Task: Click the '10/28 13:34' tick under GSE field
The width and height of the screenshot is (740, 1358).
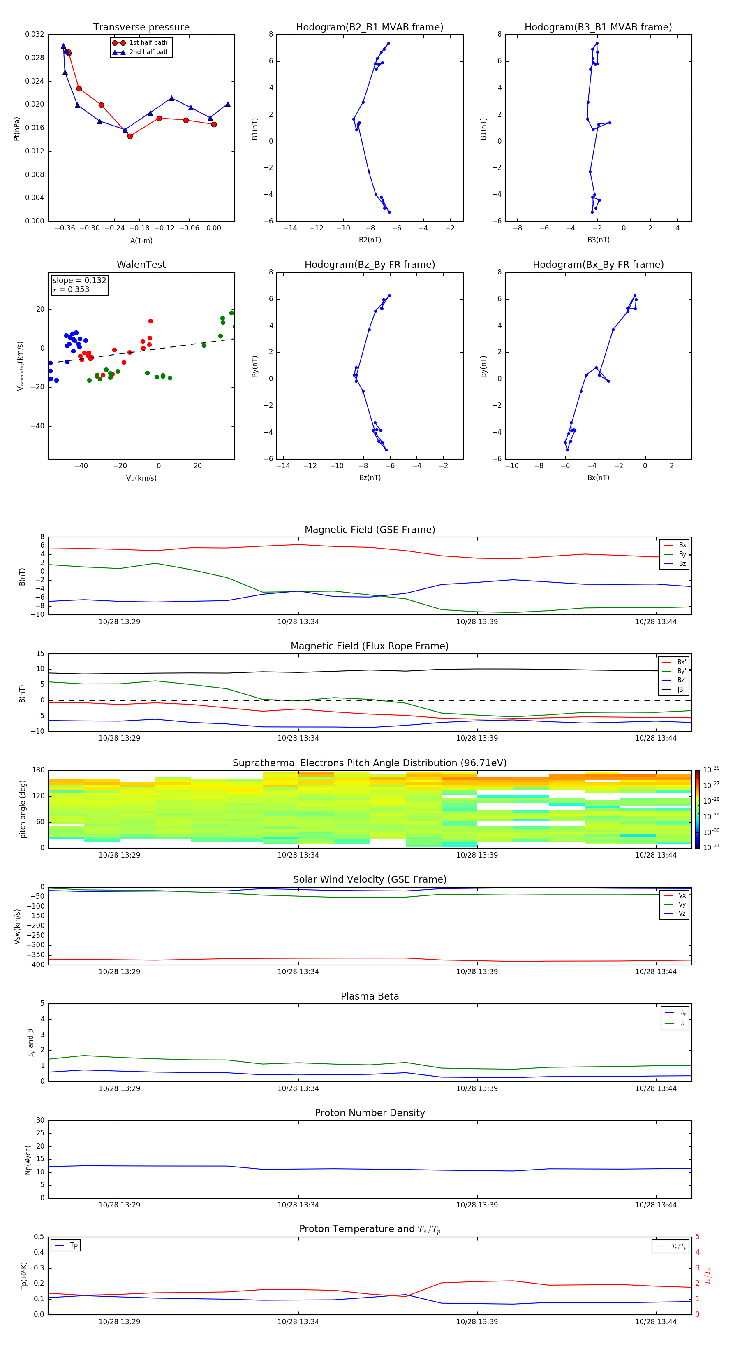Action: click(x=298, y=622)
